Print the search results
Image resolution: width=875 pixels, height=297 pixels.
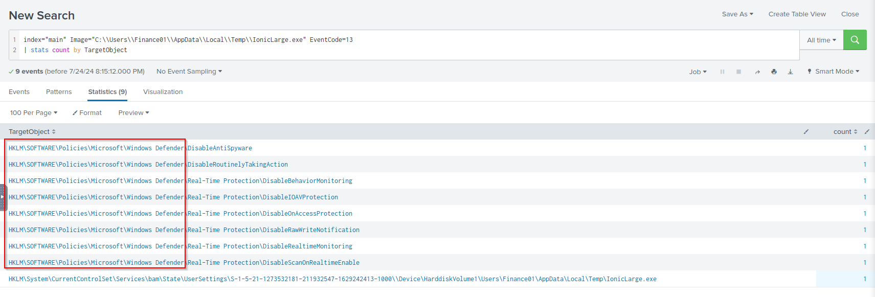point(774,72)
